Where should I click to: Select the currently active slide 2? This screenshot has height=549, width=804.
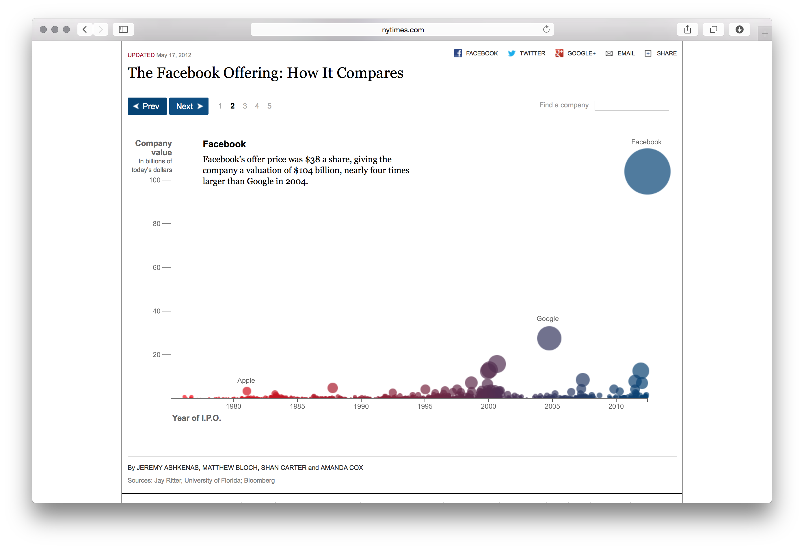(232, 106)
